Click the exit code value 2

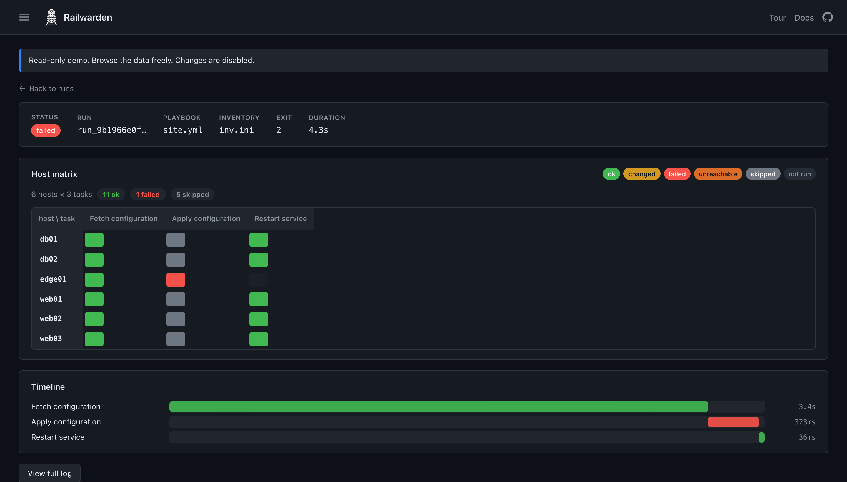279,130
